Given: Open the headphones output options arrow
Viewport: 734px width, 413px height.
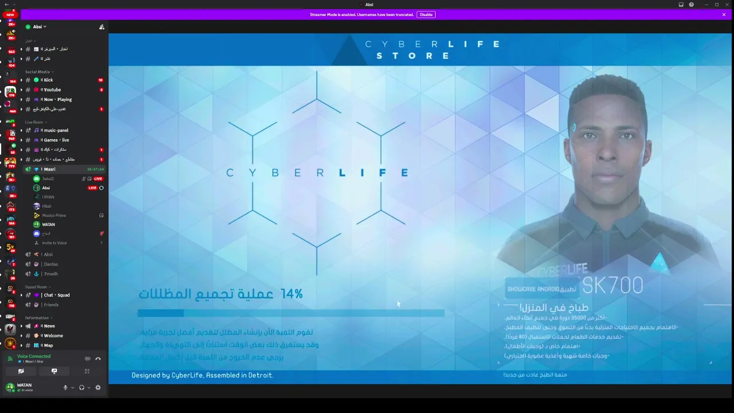Looking at the screenshot, I should (x=89, y=388).
